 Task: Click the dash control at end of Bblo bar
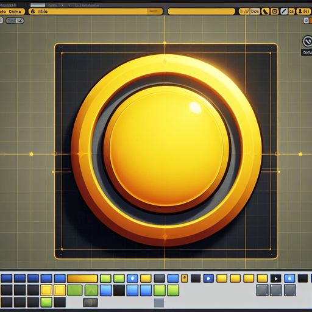point(154,12)
